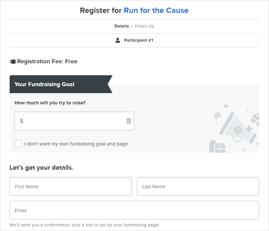Click the breadcrumb chevron after Details
The width and height of the screenshot is (269, 231).
pos(132,26)
